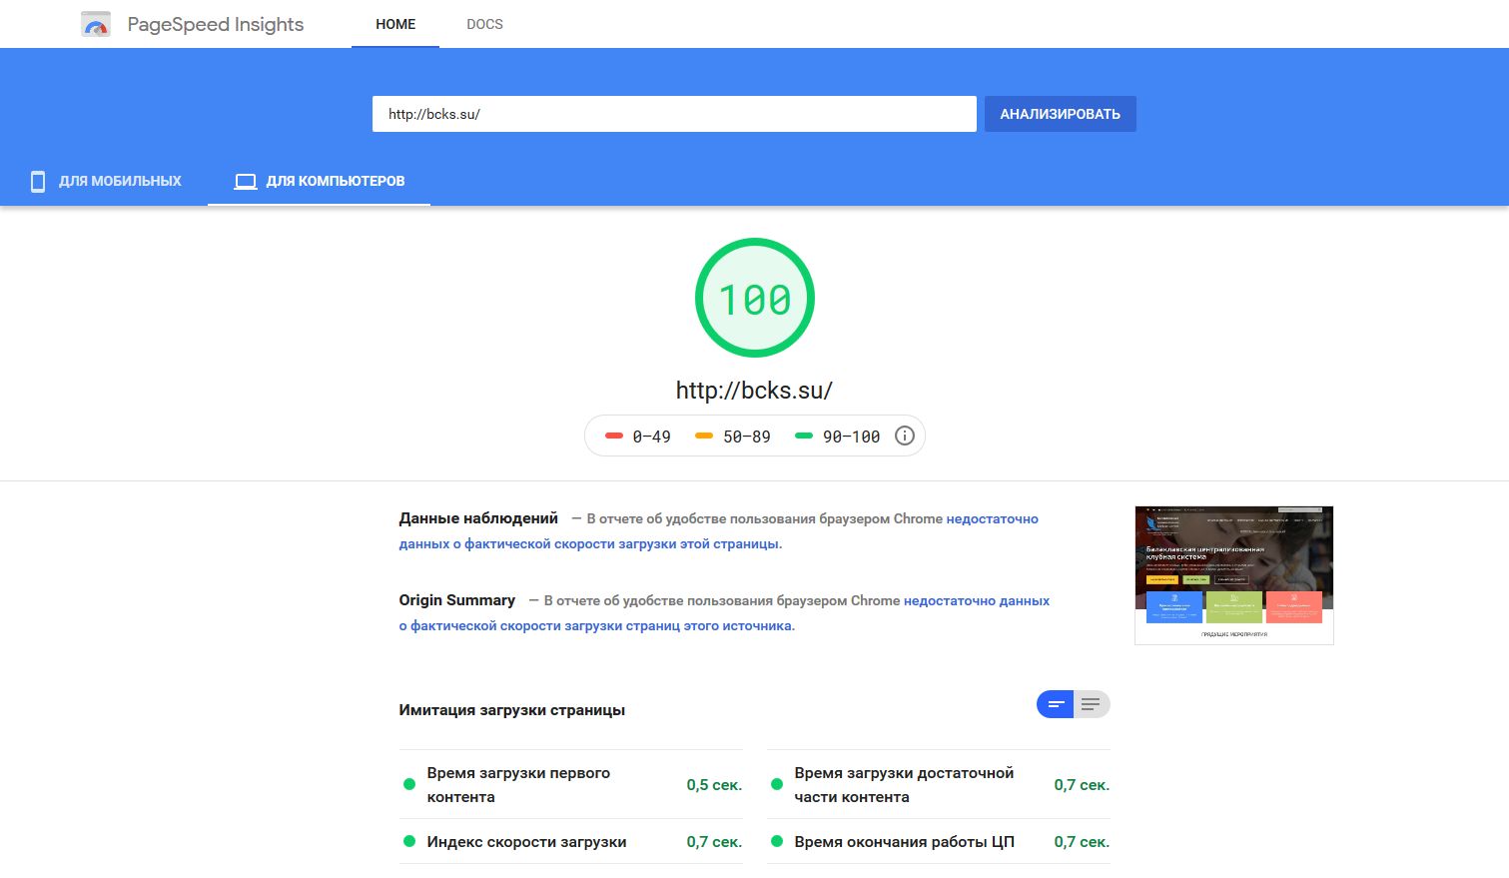Switch to ДЛЯ МОБИЛЬНЫХ tab
This screenshot has height=878, width=1509.
click(106, 181)
